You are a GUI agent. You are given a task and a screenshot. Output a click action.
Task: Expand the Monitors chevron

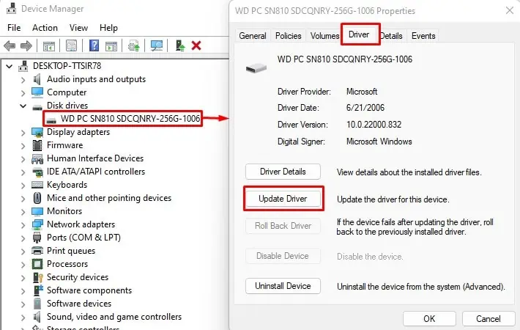click(x=23, y=212)
